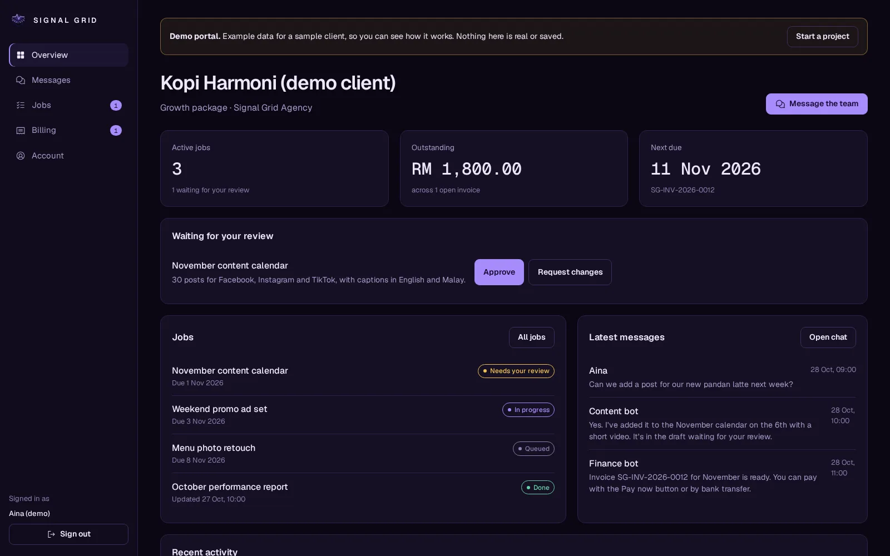Click the Next due 11 Nov 2026 card
Image resolution: width=890 pixels, height=556 pixels.
[753, 168]
